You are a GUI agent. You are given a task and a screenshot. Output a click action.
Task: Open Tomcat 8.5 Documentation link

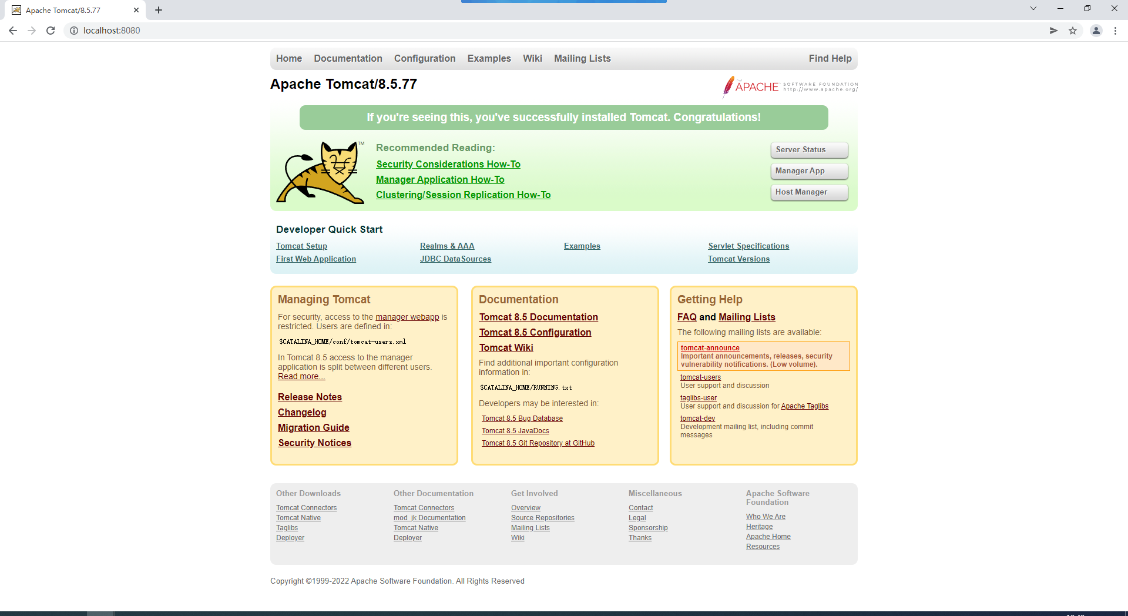538,317
